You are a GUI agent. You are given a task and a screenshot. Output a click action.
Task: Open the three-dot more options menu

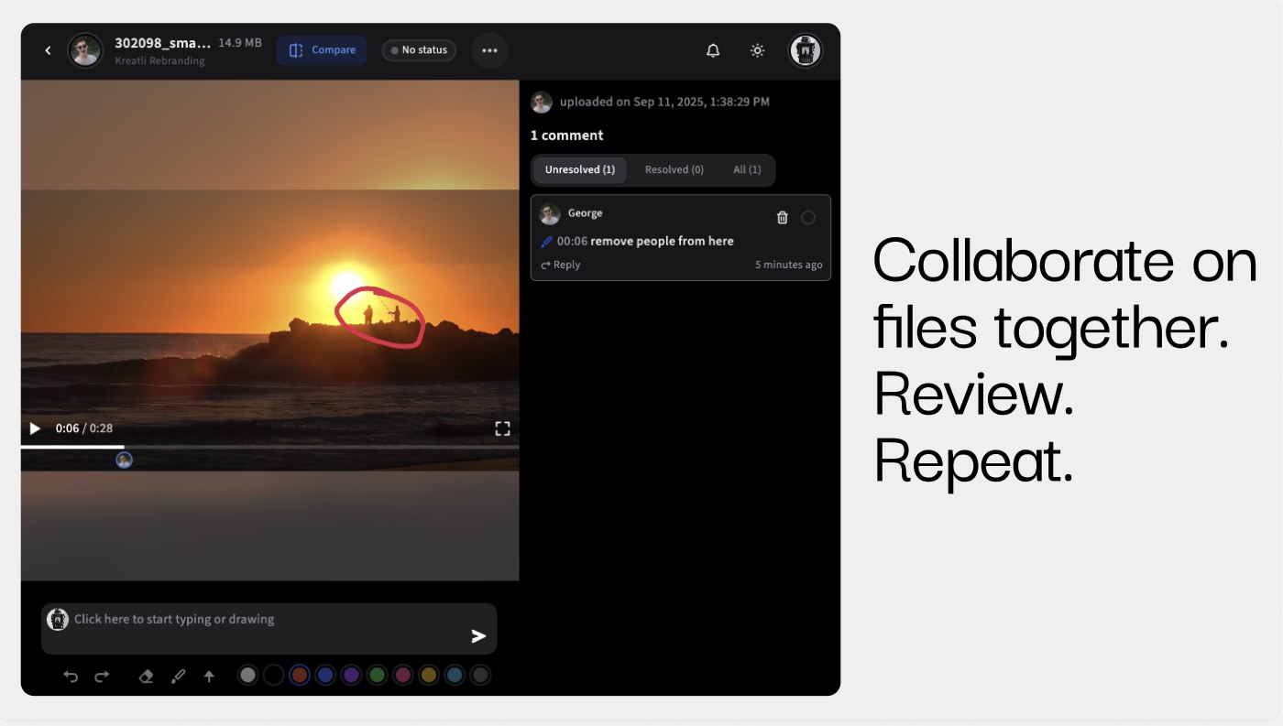coord(489,50)
